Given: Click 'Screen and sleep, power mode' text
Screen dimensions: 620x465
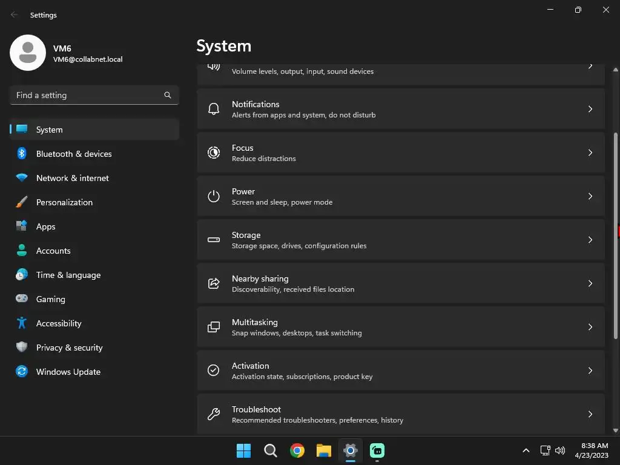Looking at the screenshot, I should (x=282, y=202).
